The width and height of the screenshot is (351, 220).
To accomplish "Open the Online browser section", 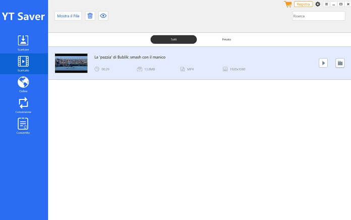I will 23,84.
